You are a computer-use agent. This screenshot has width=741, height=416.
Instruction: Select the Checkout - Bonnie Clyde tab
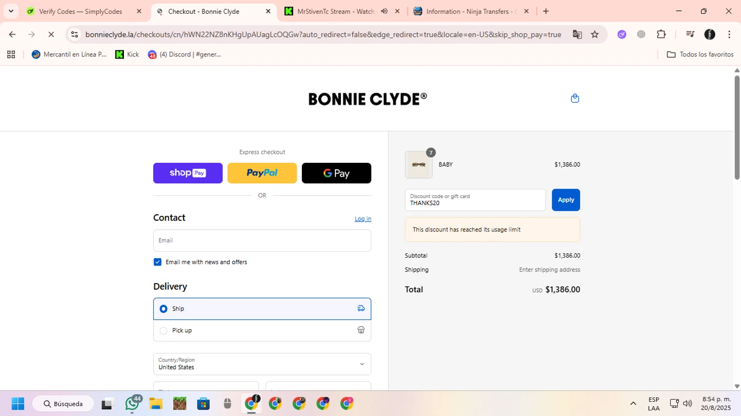[204, 11]
